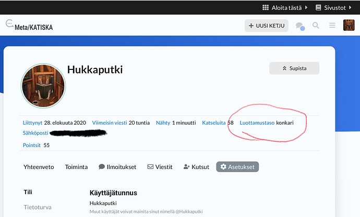
Task: Click the Hukkaputki profile picture
Action: [43, 86]
